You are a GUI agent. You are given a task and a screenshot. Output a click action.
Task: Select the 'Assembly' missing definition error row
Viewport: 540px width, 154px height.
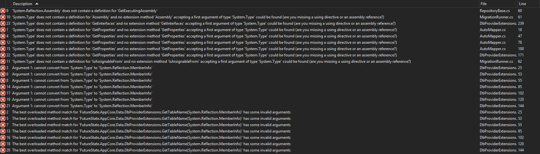click(198, 17)
